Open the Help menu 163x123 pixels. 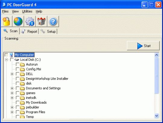[x=39, y=11]
